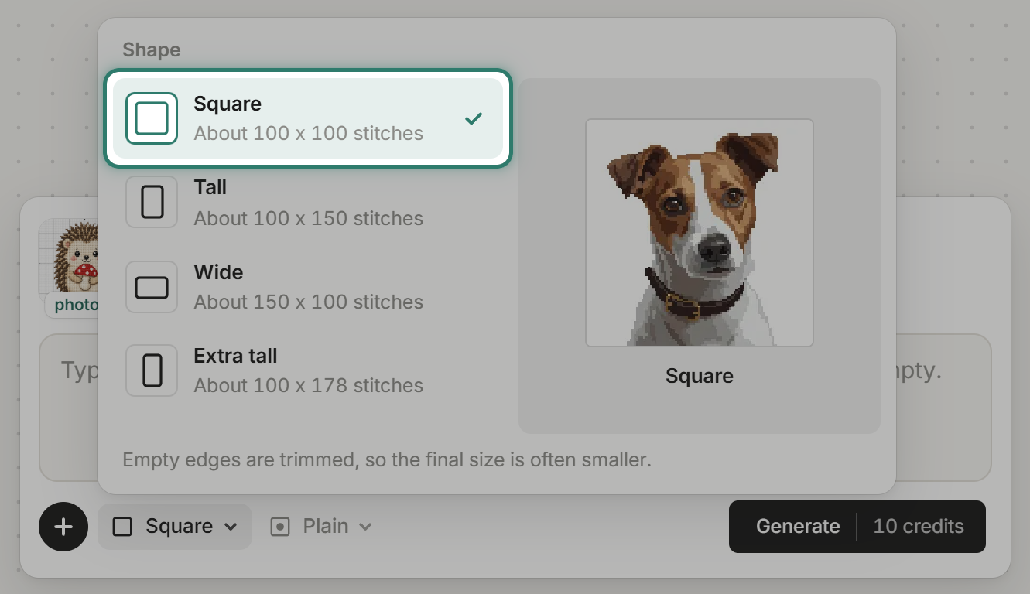This screenshot has height=594, width=1030.
Task: Choose the Wide shape option
Action: click(308, 287)
